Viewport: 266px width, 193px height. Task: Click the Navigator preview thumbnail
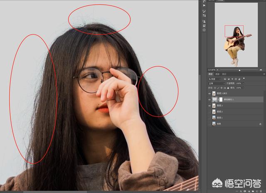(236, 35)
